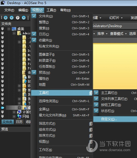Click the Admin user folder icon

[x=19, y=33]
